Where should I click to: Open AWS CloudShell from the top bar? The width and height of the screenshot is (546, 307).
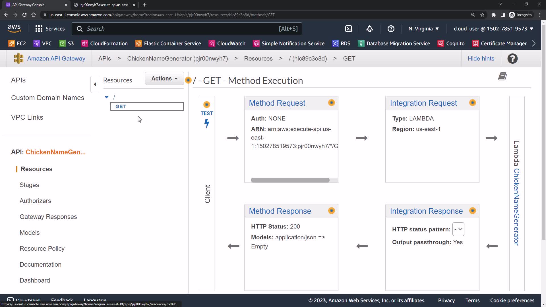(x=348, y=29)
